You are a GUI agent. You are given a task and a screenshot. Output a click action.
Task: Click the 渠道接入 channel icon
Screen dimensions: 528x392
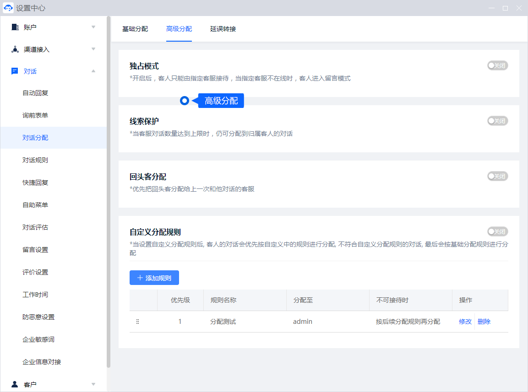click(15, 49)
